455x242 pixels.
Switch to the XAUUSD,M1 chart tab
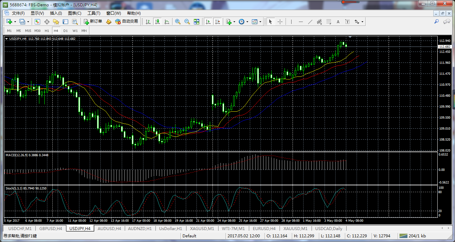(x=295, y=229)
